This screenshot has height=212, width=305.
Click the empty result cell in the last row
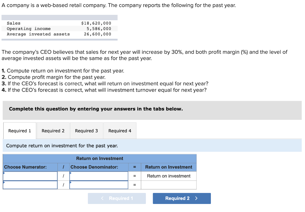click(x=169, y=185)
